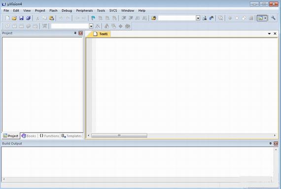Click the green diamond Pack icon
Viewport: 281px width, 189px height.
(x=121, y=26)
